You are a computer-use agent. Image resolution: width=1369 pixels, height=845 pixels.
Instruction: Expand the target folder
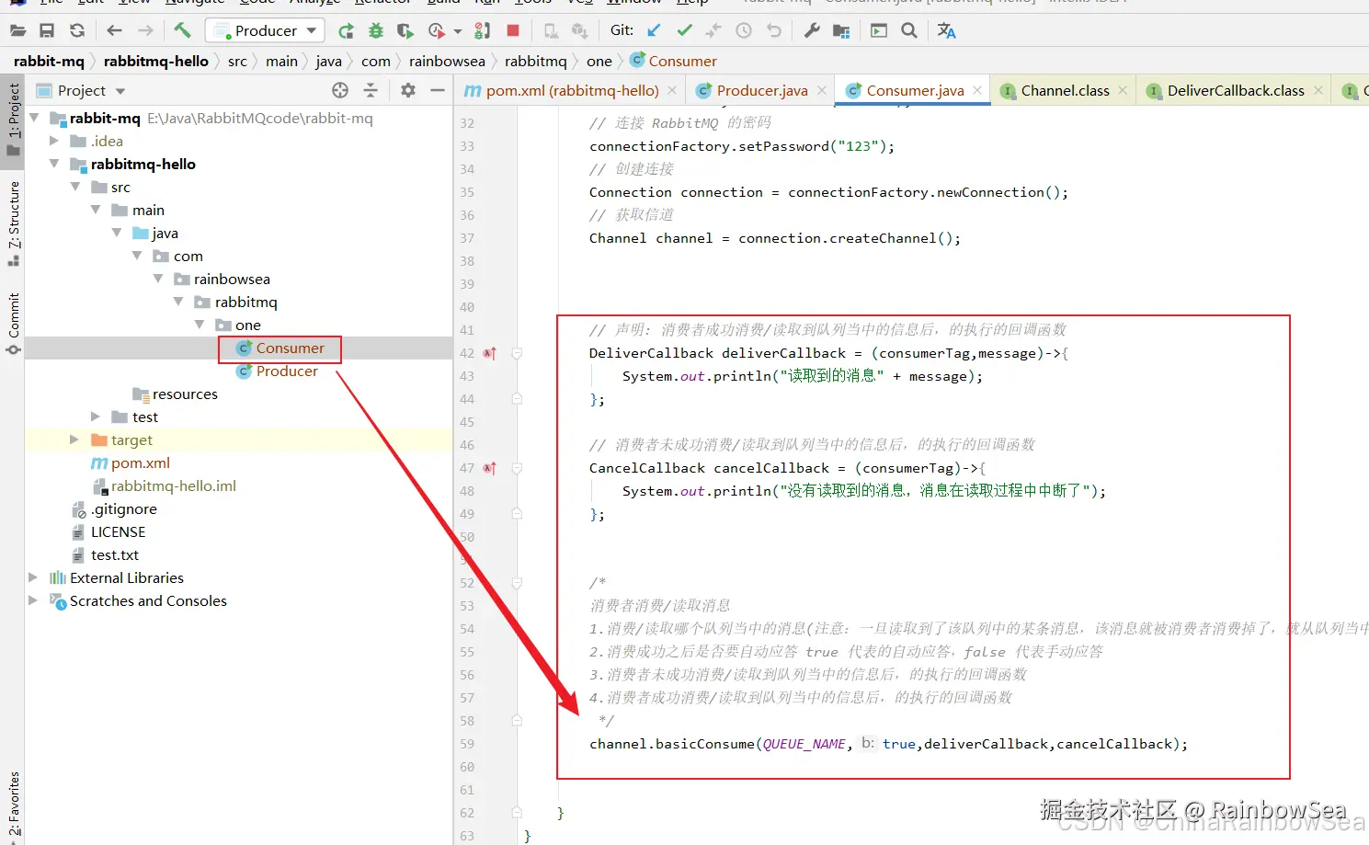click(74, 440)
